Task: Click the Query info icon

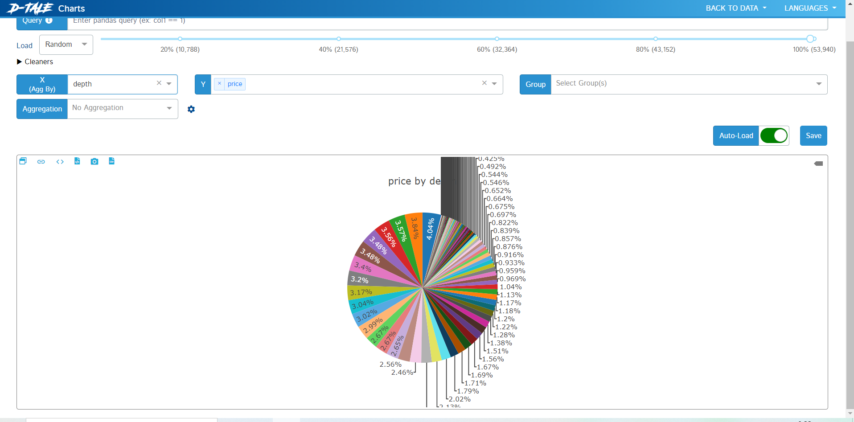Action: (49, 20)
